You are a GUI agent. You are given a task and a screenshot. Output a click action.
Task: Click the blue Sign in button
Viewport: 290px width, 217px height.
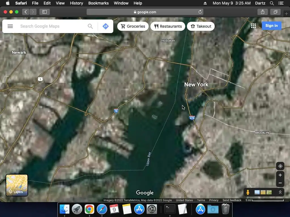click(x=272, y=26)
